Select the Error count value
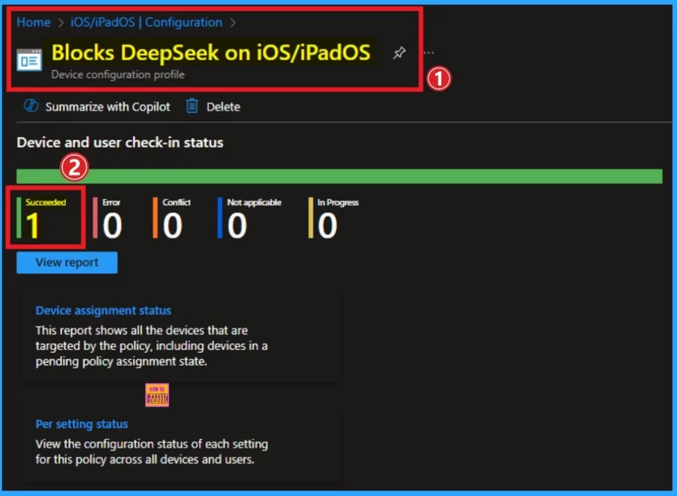This screenshot has width=677, height=496. click(x=112, y=226)
